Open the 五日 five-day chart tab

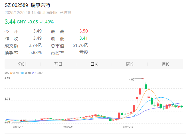point(58,64)
